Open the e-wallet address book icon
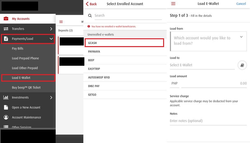250x143 pixels. [242, 65]
